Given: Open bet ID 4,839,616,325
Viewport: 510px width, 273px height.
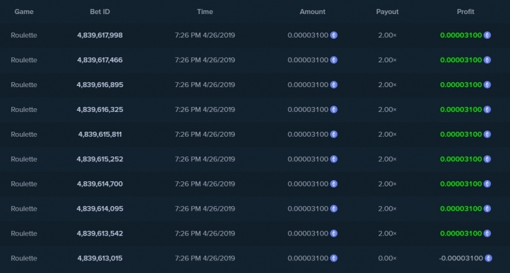Looking at the screenshot, I should click(x=100, y=109).
